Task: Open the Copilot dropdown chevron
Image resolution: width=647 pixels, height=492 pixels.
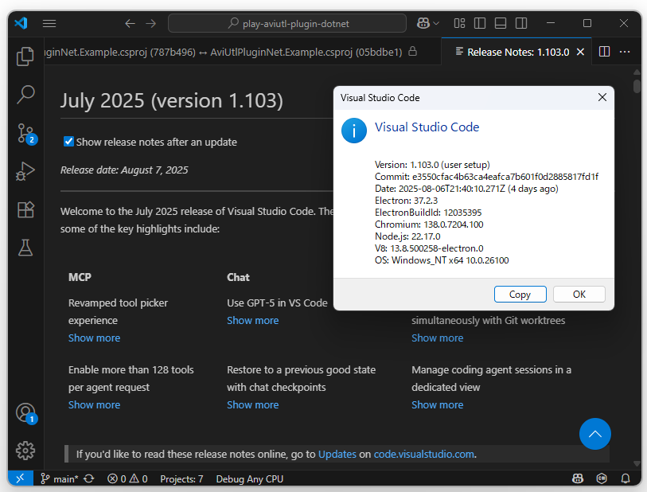Action: (435, 23)
